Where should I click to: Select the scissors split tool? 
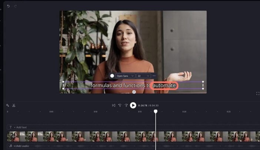point(14,106)
